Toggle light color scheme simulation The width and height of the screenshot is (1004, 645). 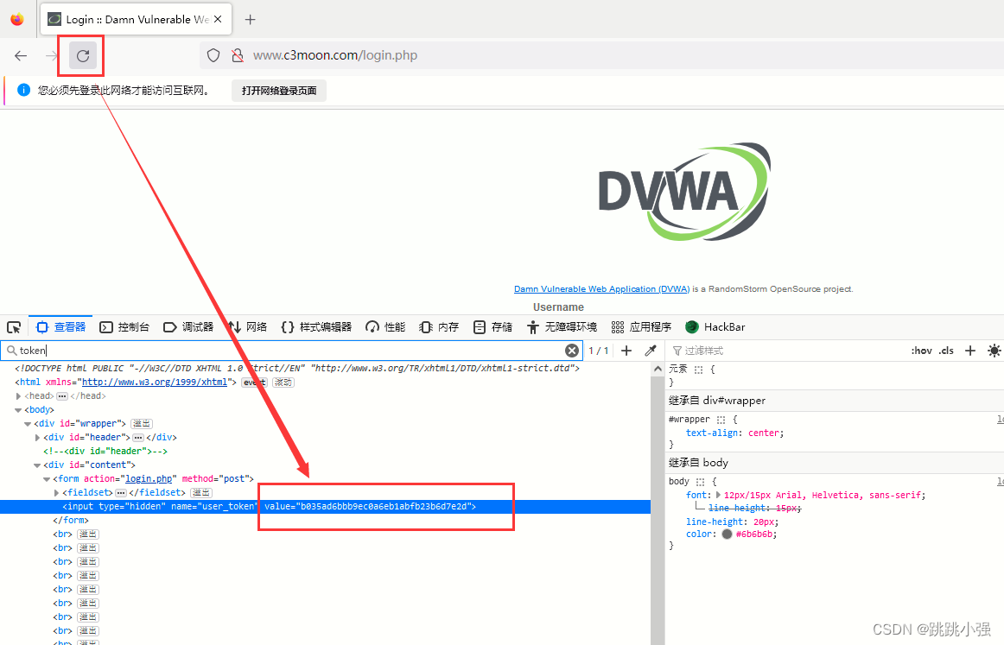coord(994,351)
